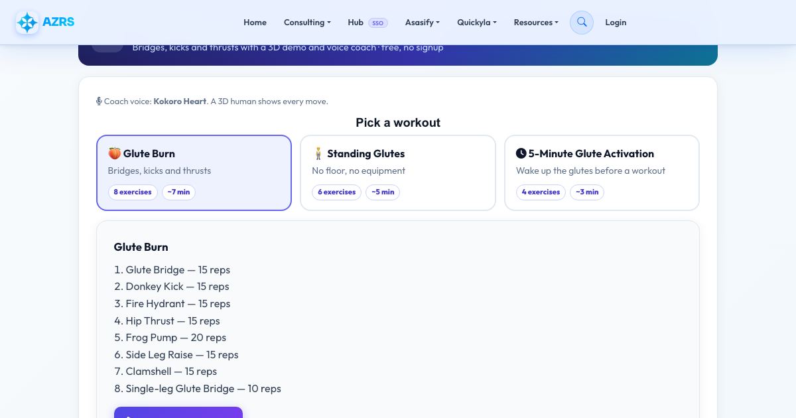
Task: Click the peach icon on Glute Burn card
Action: click(x=115, y=153)
